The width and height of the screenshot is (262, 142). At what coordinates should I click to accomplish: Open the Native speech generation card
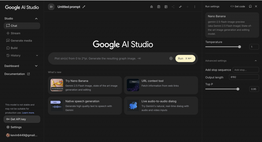tap(85, 106)
